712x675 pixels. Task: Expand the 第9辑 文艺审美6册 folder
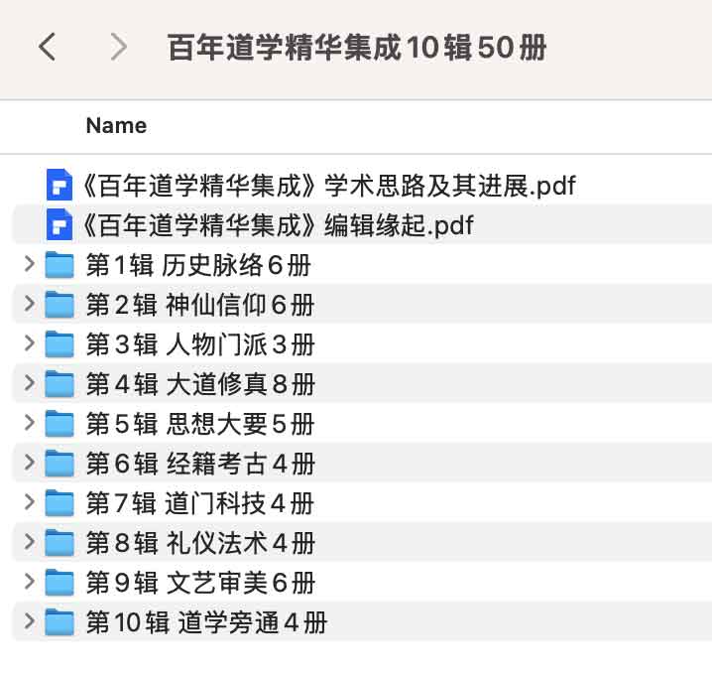(29, 583)
